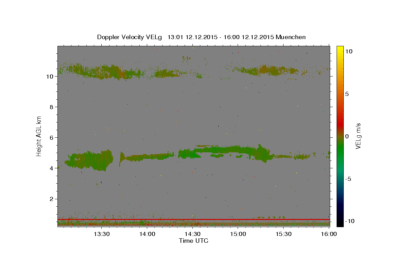This screenshot has width=408, height=272.
Task: Click the height tick label 8
Action: click(52, 107)
